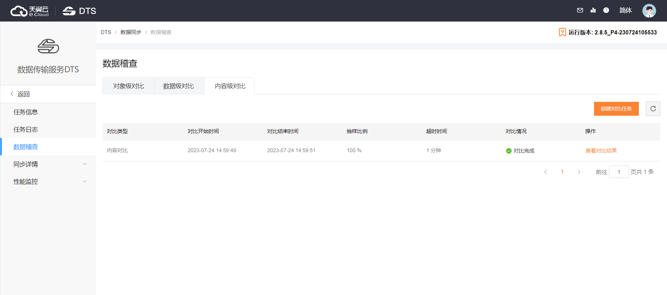The width and height of the screenshot is (667, 295).
Task: Open 任务日志 in the sidebar
Action: pos(26,129)
